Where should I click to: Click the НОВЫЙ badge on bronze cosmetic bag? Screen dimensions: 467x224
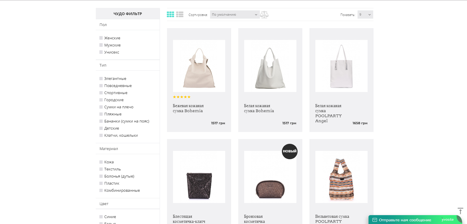[290, 151]
